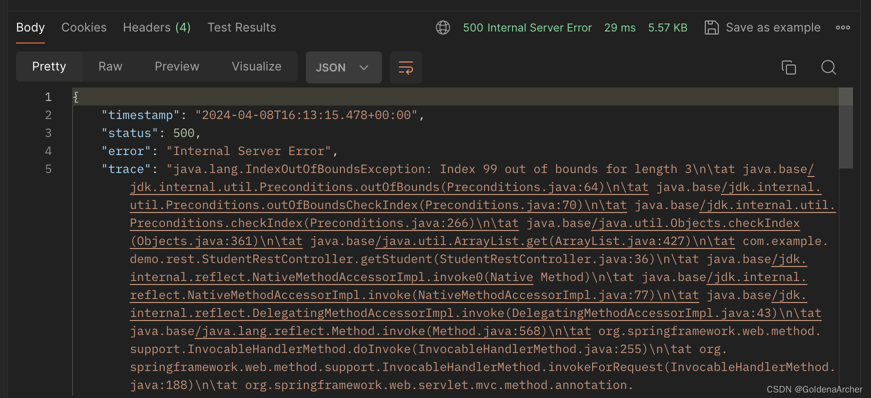Expand the JSON format dropdown
The image size is (871, 398).
[344, 67]
